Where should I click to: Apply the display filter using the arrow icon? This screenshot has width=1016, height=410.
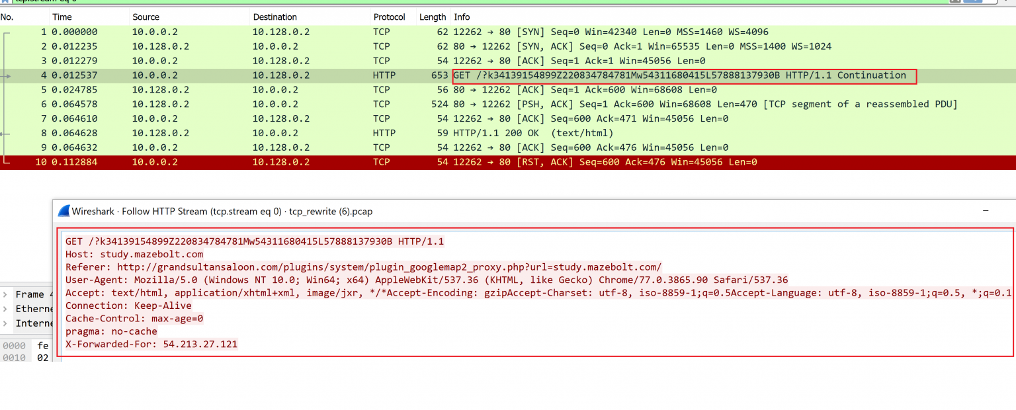972,1
